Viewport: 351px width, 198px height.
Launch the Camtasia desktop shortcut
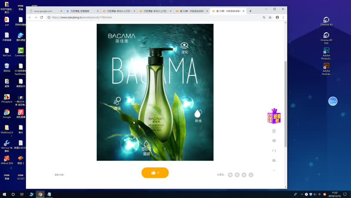click(20, 52)
